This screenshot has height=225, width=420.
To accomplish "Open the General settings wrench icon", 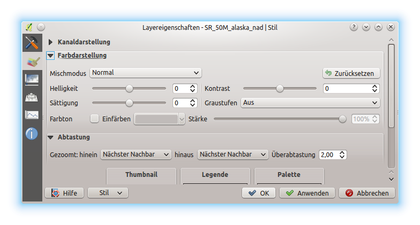I will tap(32, 43).
